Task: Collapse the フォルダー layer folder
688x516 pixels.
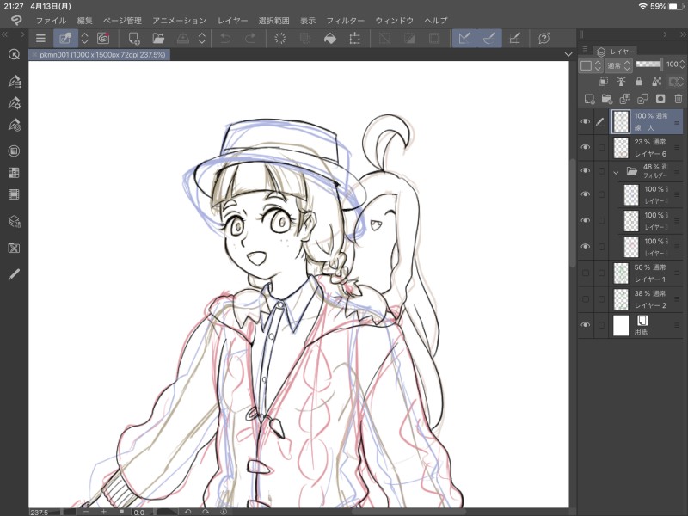Action: [x=616, y=172]
